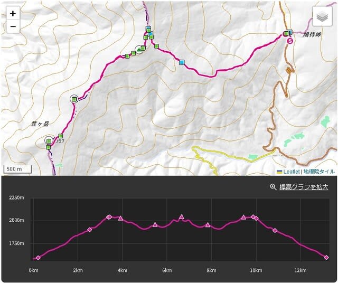Select the green mountain summit marker

(138, 50)
